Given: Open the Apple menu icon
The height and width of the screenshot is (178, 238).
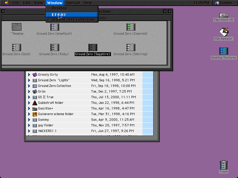Looking at the screenshot, I should [x=7, y=3].
